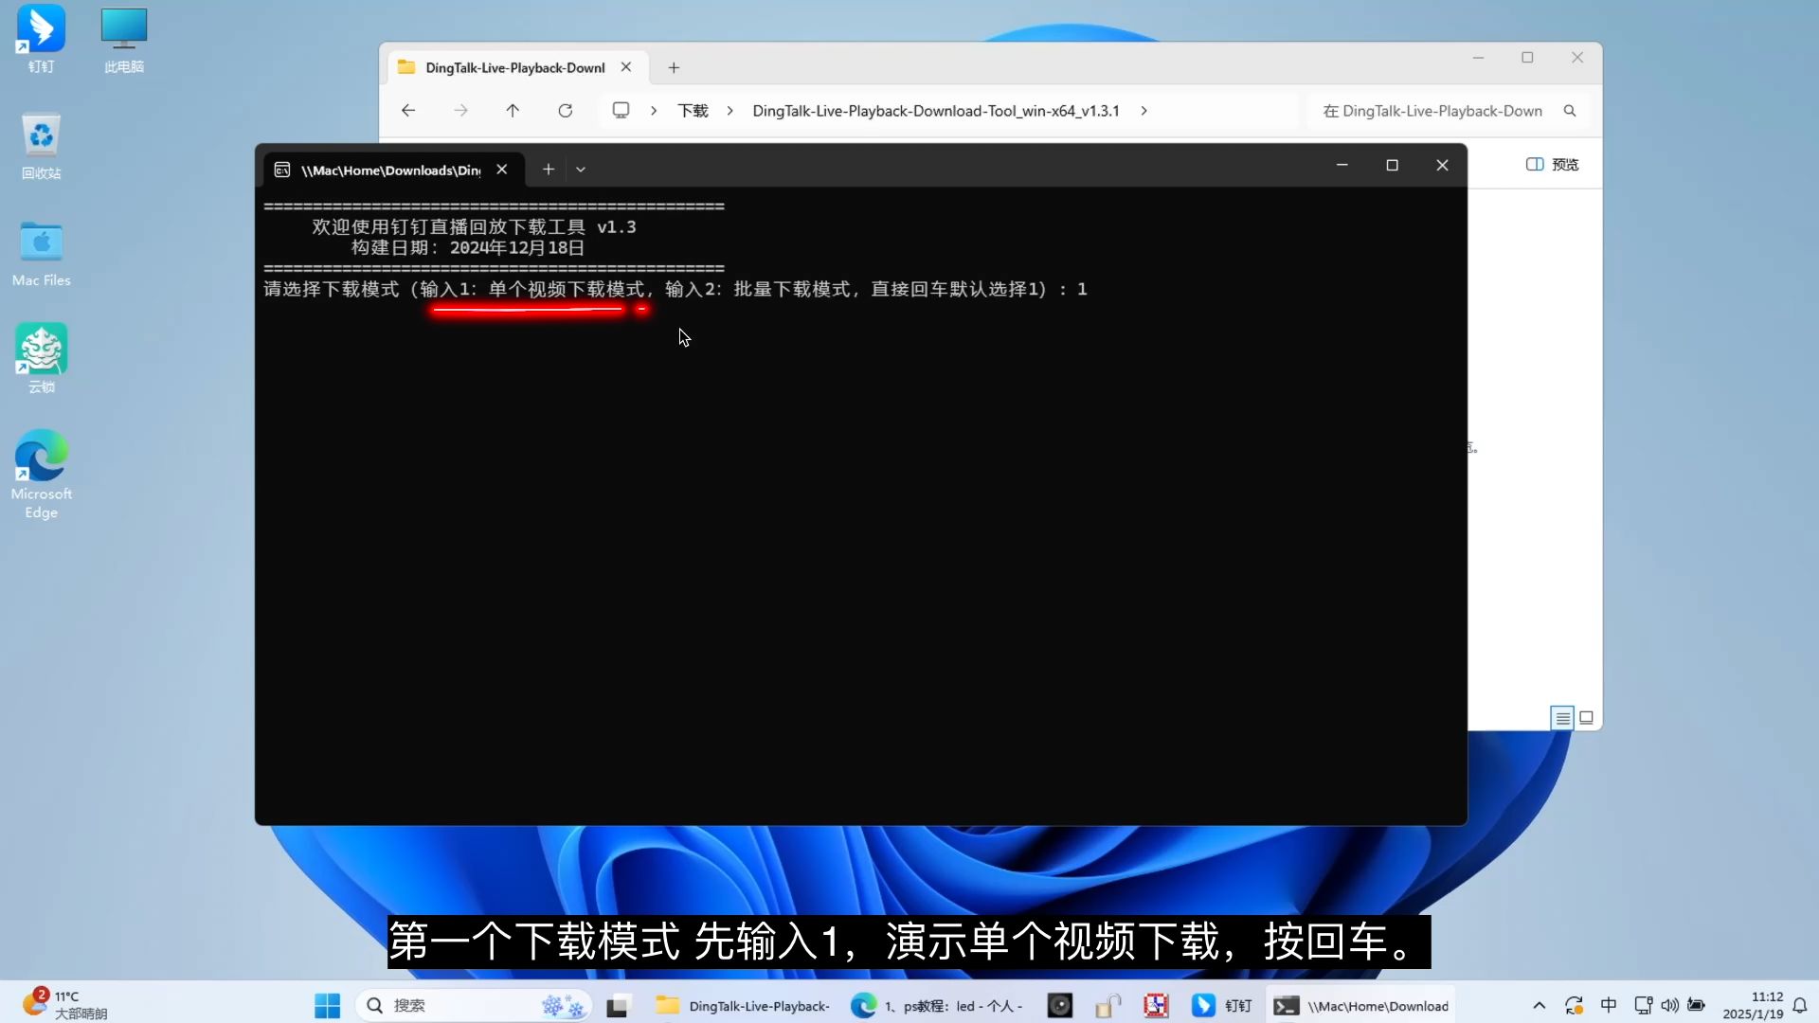Click taskbar 搜索 search box
Image resolution: width=1819 pixels, height=1023 pixels.
point(474,1005)
